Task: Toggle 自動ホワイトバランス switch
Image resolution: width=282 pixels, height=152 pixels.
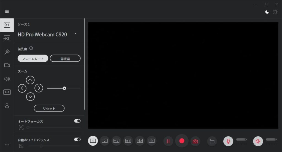Action: 77,139
